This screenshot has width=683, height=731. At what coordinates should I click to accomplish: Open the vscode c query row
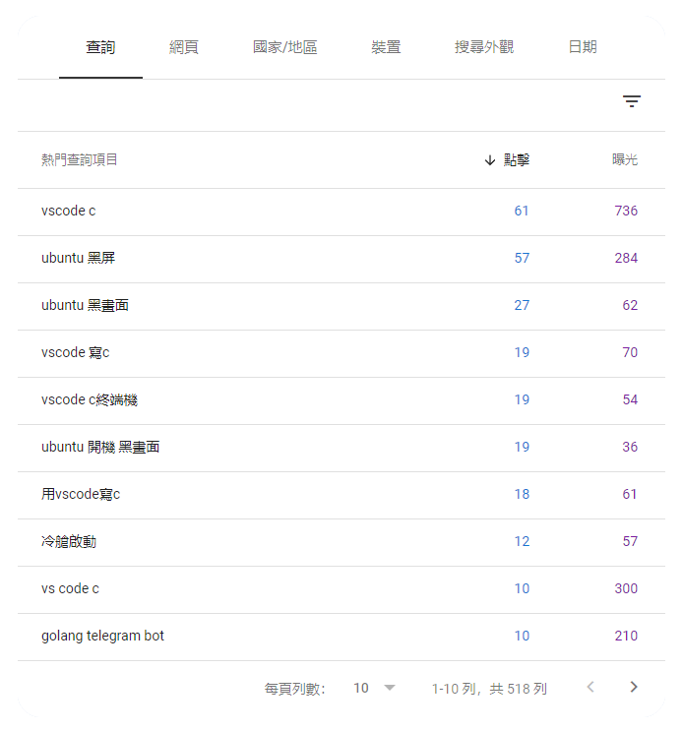pyautogui.click(x=341, y=213)
